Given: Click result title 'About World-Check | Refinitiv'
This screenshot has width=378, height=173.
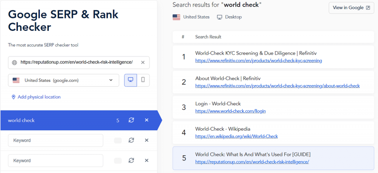Looking at the screenshot, I should click(x=228, y=78).
